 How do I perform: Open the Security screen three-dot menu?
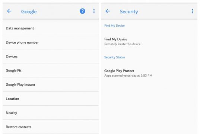click(x=192, y=11)
